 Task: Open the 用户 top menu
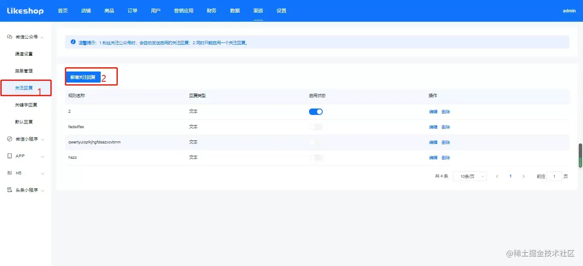click(x=156, y=11)
